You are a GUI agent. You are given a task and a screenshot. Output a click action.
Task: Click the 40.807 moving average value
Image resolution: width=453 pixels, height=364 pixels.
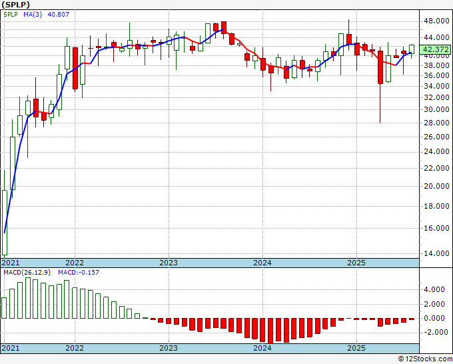tap(58, 14)
